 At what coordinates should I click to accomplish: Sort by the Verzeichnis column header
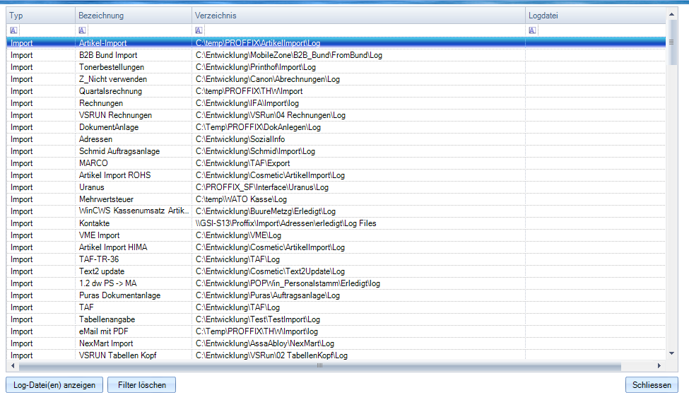[x=216, y=16]
